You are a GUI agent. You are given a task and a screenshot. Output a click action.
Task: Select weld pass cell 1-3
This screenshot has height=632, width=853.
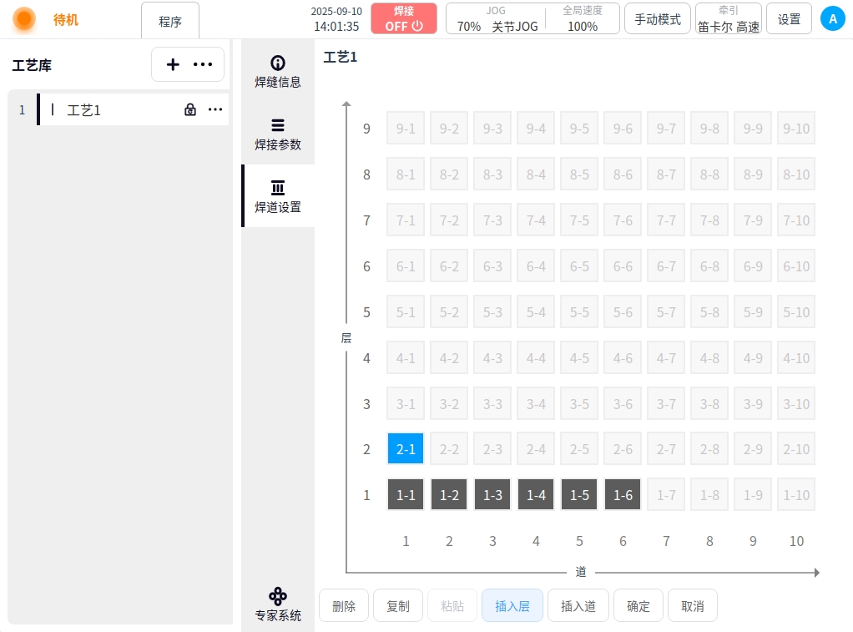(x=492, y=495)
